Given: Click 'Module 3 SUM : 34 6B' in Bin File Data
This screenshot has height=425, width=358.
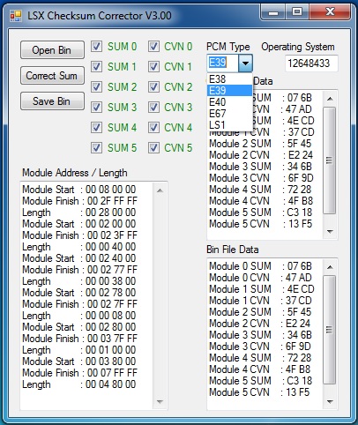Looking at the screenshot, I should pos(260,335).
